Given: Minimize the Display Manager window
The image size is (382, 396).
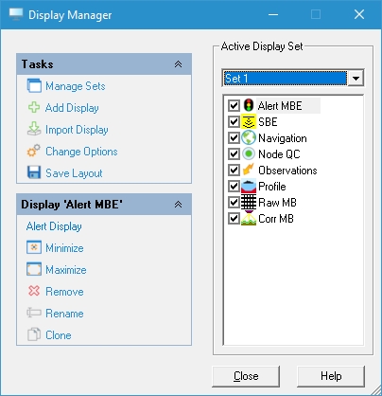Looking at the screenshot, I should (273, 14).
